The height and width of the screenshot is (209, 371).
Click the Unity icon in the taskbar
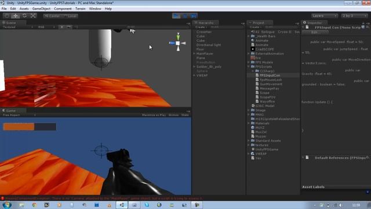[122, 205]
